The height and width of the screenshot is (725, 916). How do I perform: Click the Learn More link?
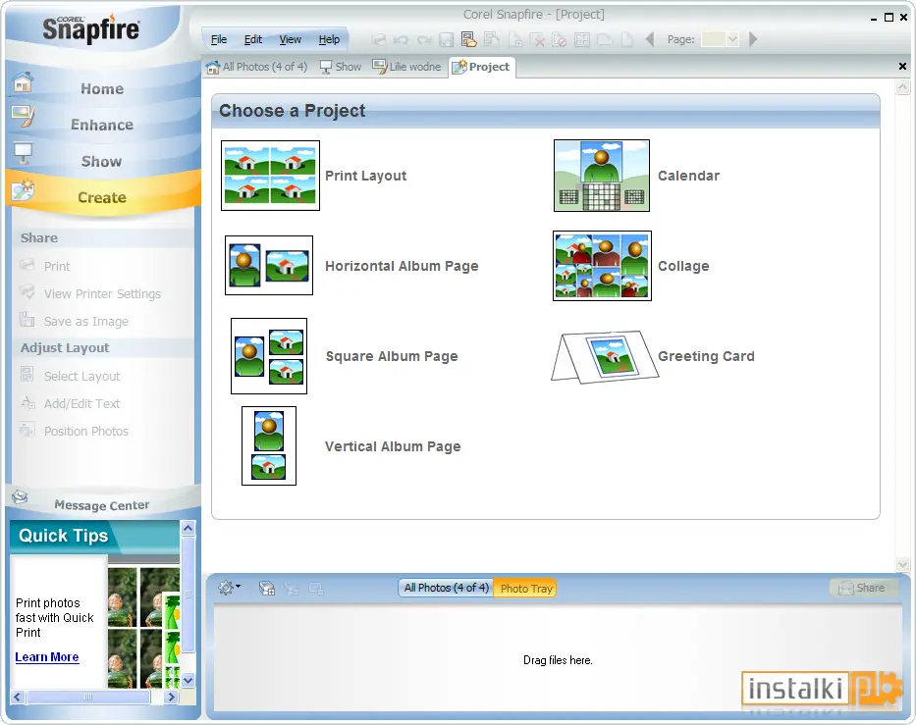(x=47, y=657)
